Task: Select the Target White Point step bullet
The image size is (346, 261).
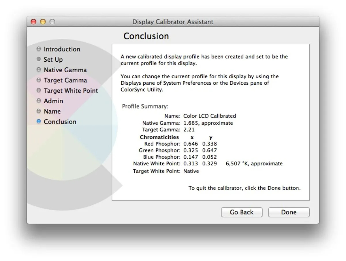Action: tap(39, 90)
